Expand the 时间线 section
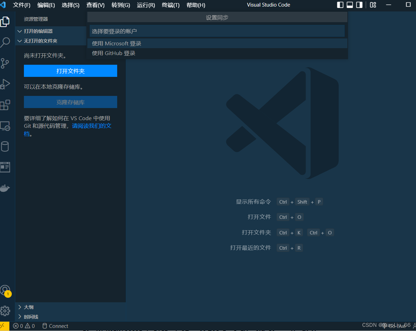Image resolution: width=416 pixels, height=331 pixels. [x=71, y=317]
